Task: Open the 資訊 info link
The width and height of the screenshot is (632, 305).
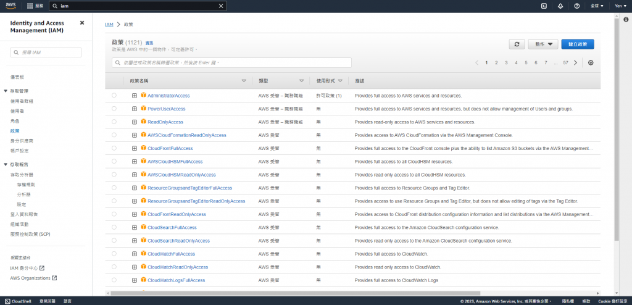Action: (149, 43)
